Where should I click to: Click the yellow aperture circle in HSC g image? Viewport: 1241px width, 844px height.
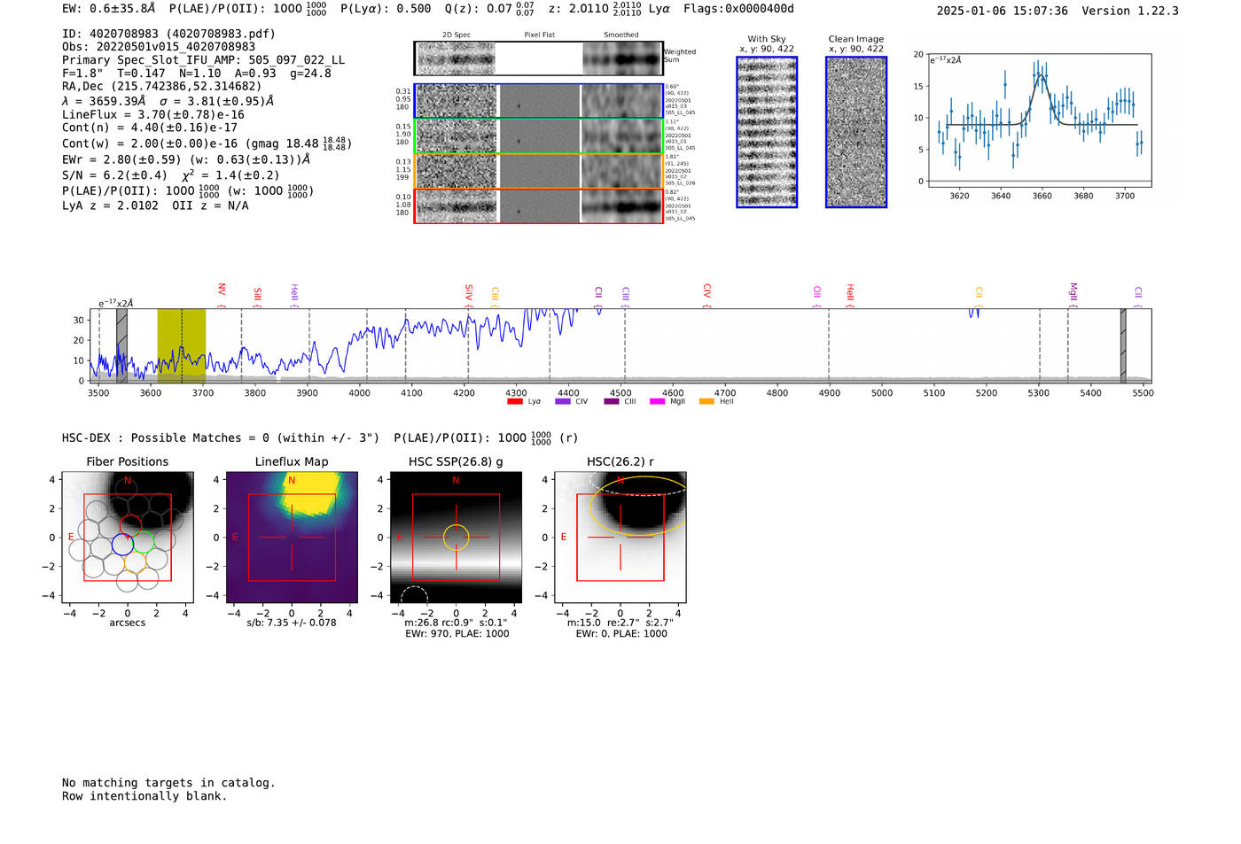[x=456, y=537]
